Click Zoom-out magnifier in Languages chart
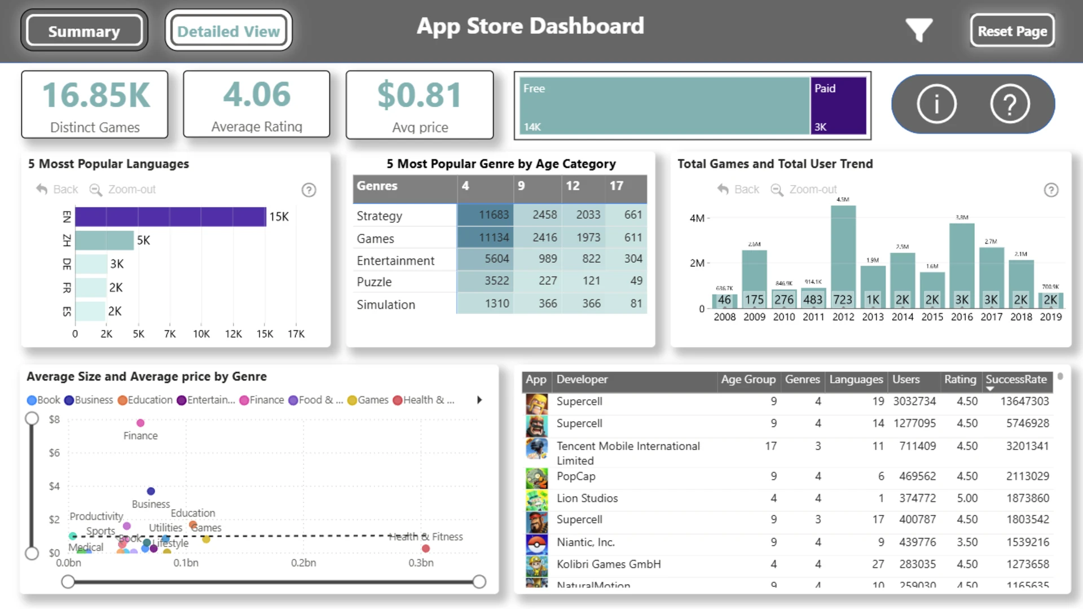Viewport: 1083px width, 609px height. click(x=96, y=190)
